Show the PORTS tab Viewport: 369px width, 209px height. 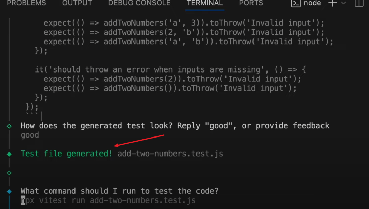(251, 3)
